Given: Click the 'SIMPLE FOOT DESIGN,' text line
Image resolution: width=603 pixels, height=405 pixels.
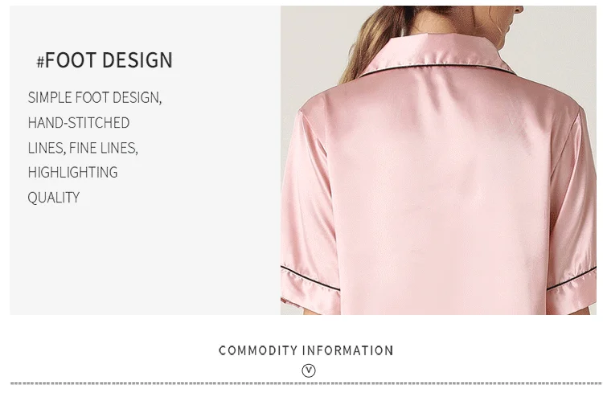Looking at the screenshot, I should [x=95, y=97].
